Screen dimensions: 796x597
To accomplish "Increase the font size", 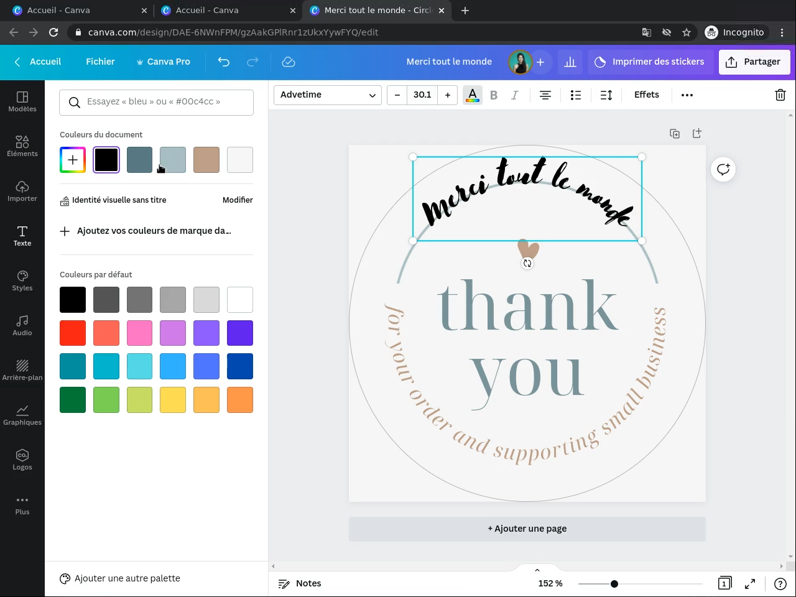I will [448, 95].
